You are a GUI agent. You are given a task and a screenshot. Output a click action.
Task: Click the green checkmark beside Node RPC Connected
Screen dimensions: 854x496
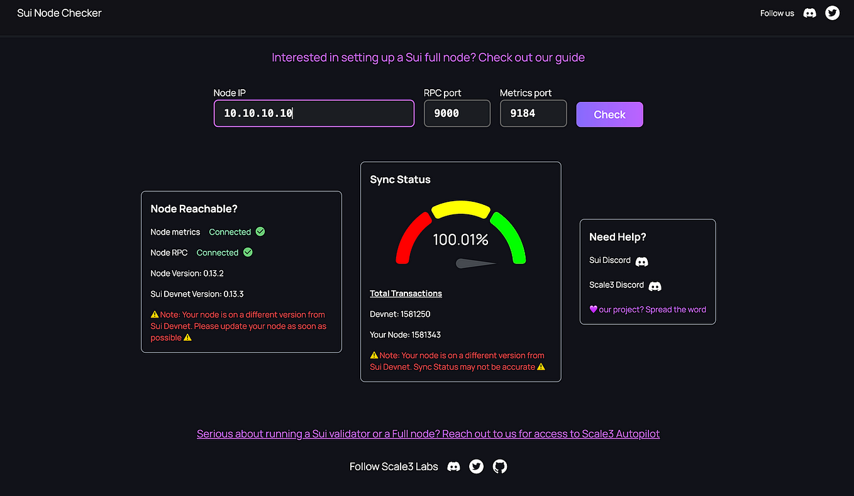pos(247,252)
